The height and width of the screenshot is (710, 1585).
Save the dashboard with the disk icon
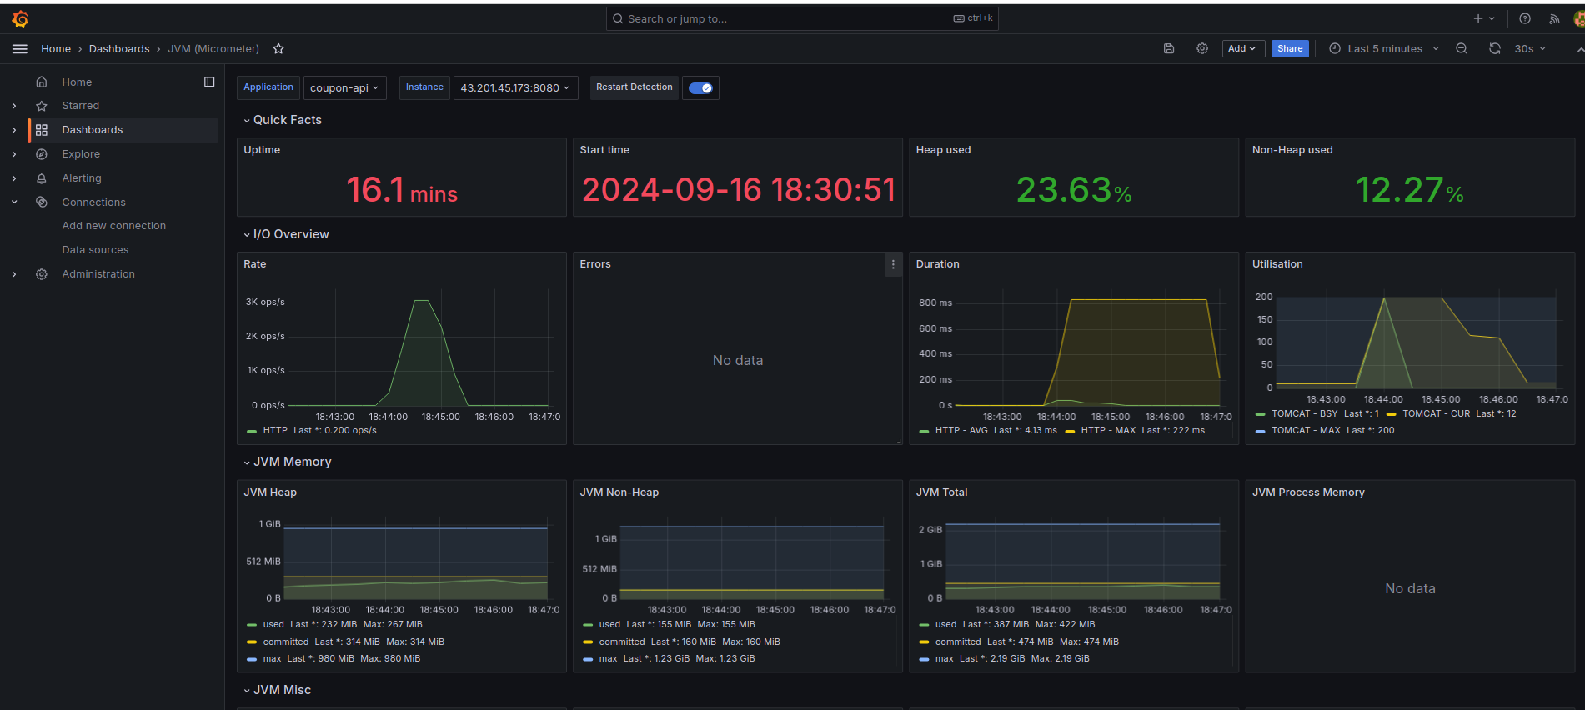pos(1169,49)
